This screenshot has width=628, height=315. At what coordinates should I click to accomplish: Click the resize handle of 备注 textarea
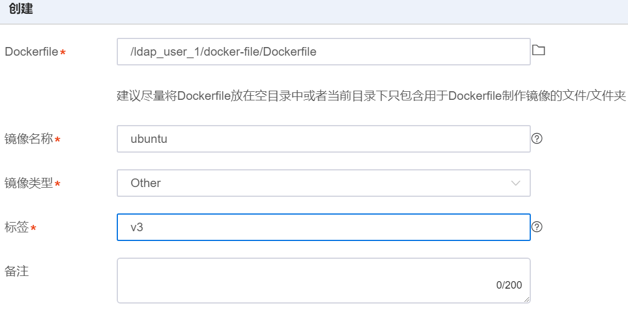pos(527,300)
